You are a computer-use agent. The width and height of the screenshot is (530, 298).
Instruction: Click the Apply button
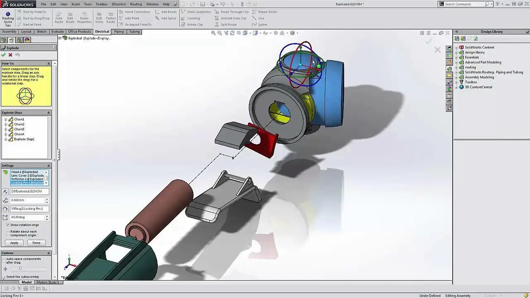tap(14, 243)
